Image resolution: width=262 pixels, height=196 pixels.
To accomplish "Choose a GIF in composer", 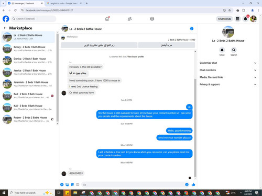I will pyautogui.click(x=78, y=185).
